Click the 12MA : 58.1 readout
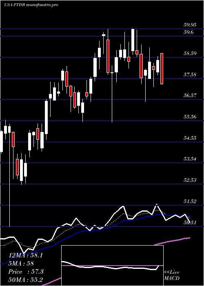The width and height of the screenshot is (204, 286). coord(25,255)
